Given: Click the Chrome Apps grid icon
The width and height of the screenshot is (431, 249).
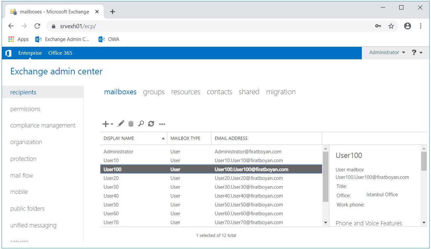Looking at the screenshot, I should tap(11, 39).
